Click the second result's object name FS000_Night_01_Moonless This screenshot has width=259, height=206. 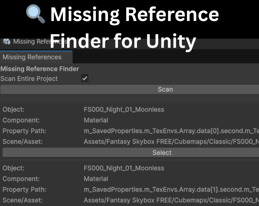pos(124,168)
